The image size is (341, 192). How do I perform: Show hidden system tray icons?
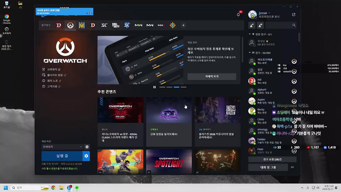tap(302, 188)
